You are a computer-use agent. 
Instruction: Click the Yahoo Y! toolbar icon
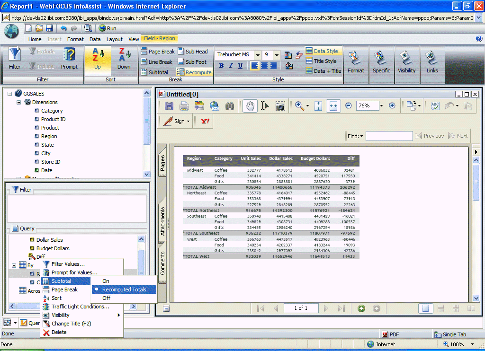coord(205,121)
